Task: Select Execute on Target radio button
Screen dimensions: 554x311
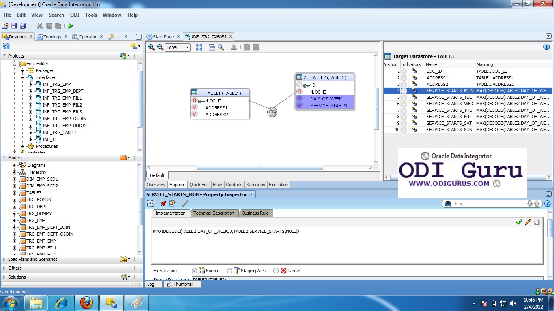Action: 276,271
